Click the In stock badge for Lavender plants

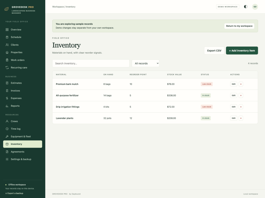click(x=206, y=118)
